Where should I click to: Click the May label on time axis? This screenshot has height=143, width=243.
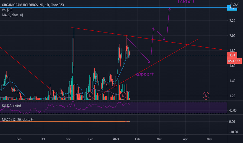209,139
